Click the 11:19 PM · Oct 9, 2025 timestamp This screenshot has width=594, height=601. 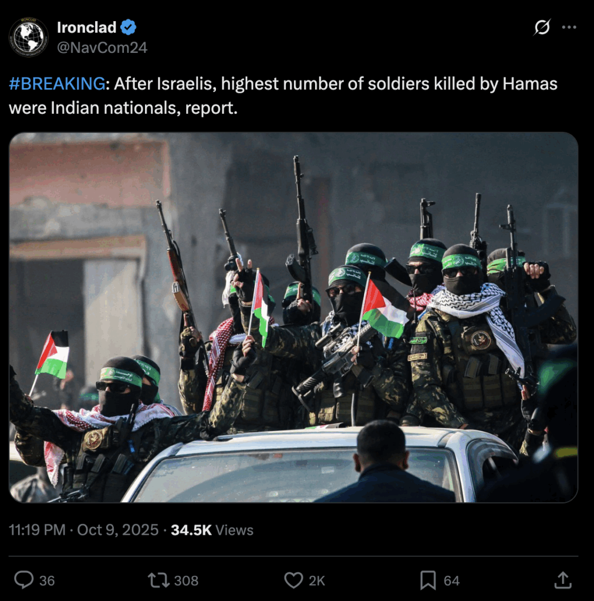83,530
